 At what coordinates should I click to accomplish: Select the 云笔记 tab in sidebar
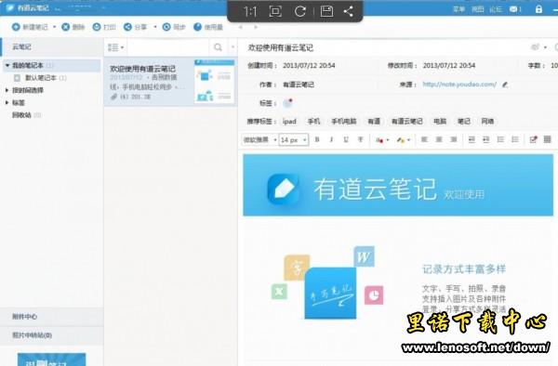[x=51, y=46]
